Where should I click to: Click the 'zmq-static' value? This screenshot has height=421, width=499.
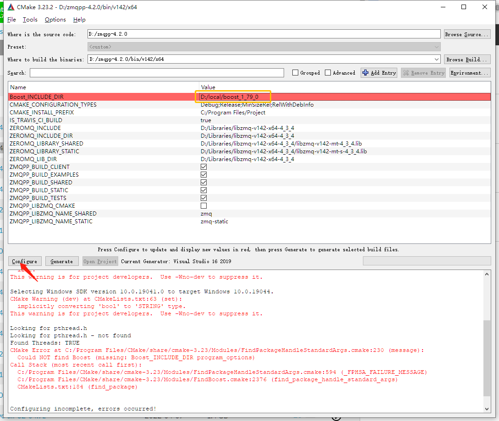tap(214, 221)
